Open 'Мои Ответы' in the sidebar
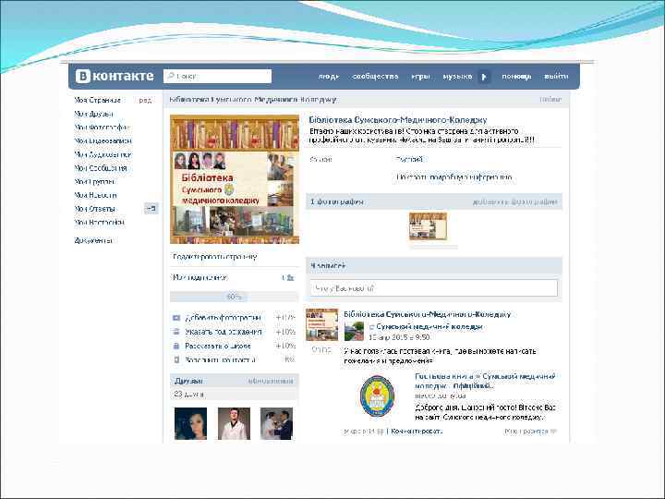This screenshot has height=499, width=665. pyautogui.click(x=94, y=209)
